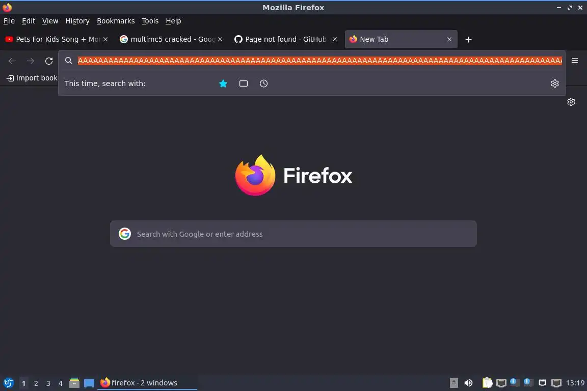Search bookmarks using the star icon
Viewport: 587px width, 391px height.
223,83
